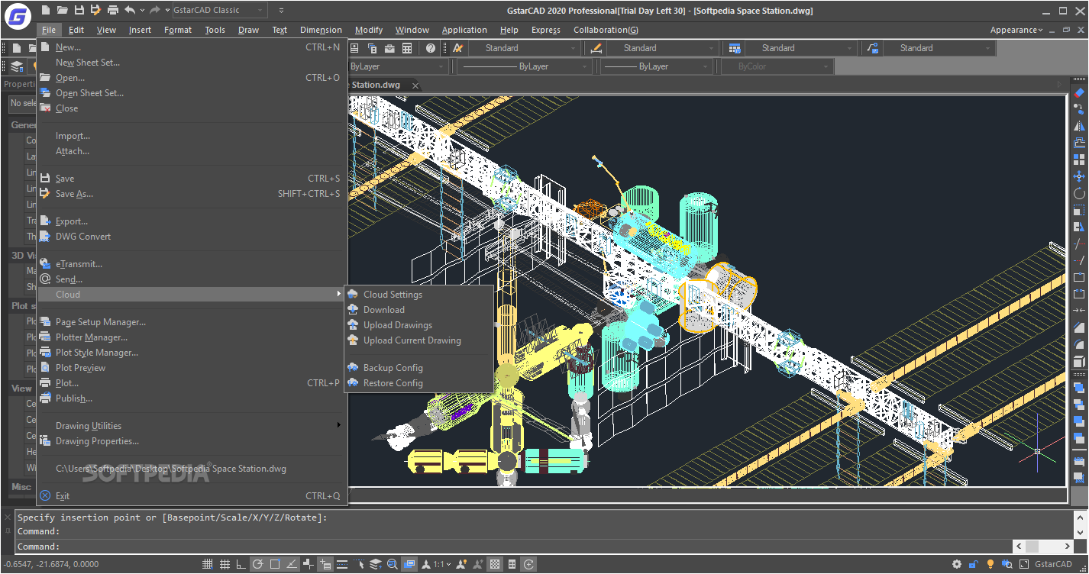Viewport: 1089px width, 574px height.
Task: Select the Rotate tool in the modify toolbar
Action: coord(1079,193)
